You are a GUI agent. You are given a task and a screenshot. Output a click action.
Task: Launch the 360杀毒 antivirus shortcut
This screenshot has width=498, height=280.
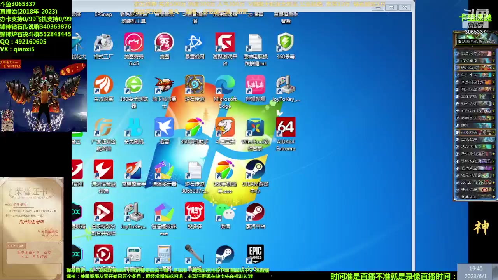pyautogui.click(x=286, y=47)
